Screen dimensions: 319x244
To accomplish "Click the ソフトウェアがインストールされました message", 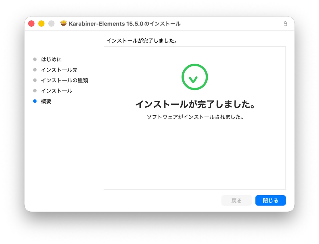I will point(195,117).
